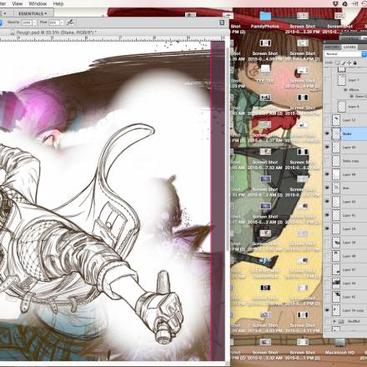This screenshot has height=367, width=367.
Task: Show the Stake copy layer
Action: point(327,161)
